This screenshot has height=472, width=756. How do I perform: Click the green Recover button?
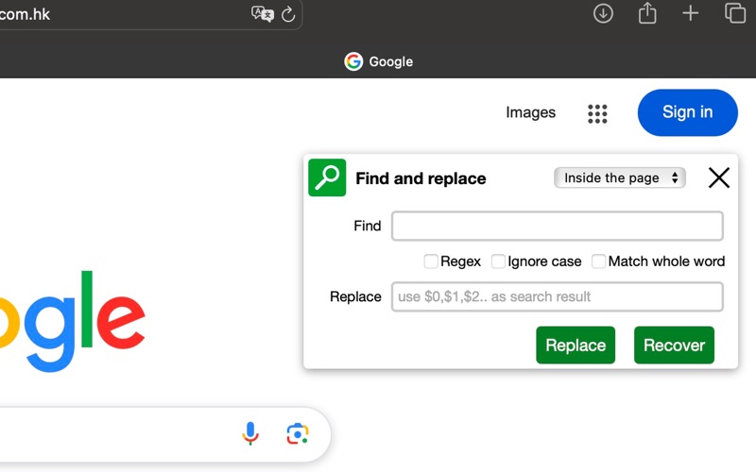click(674, 345)
